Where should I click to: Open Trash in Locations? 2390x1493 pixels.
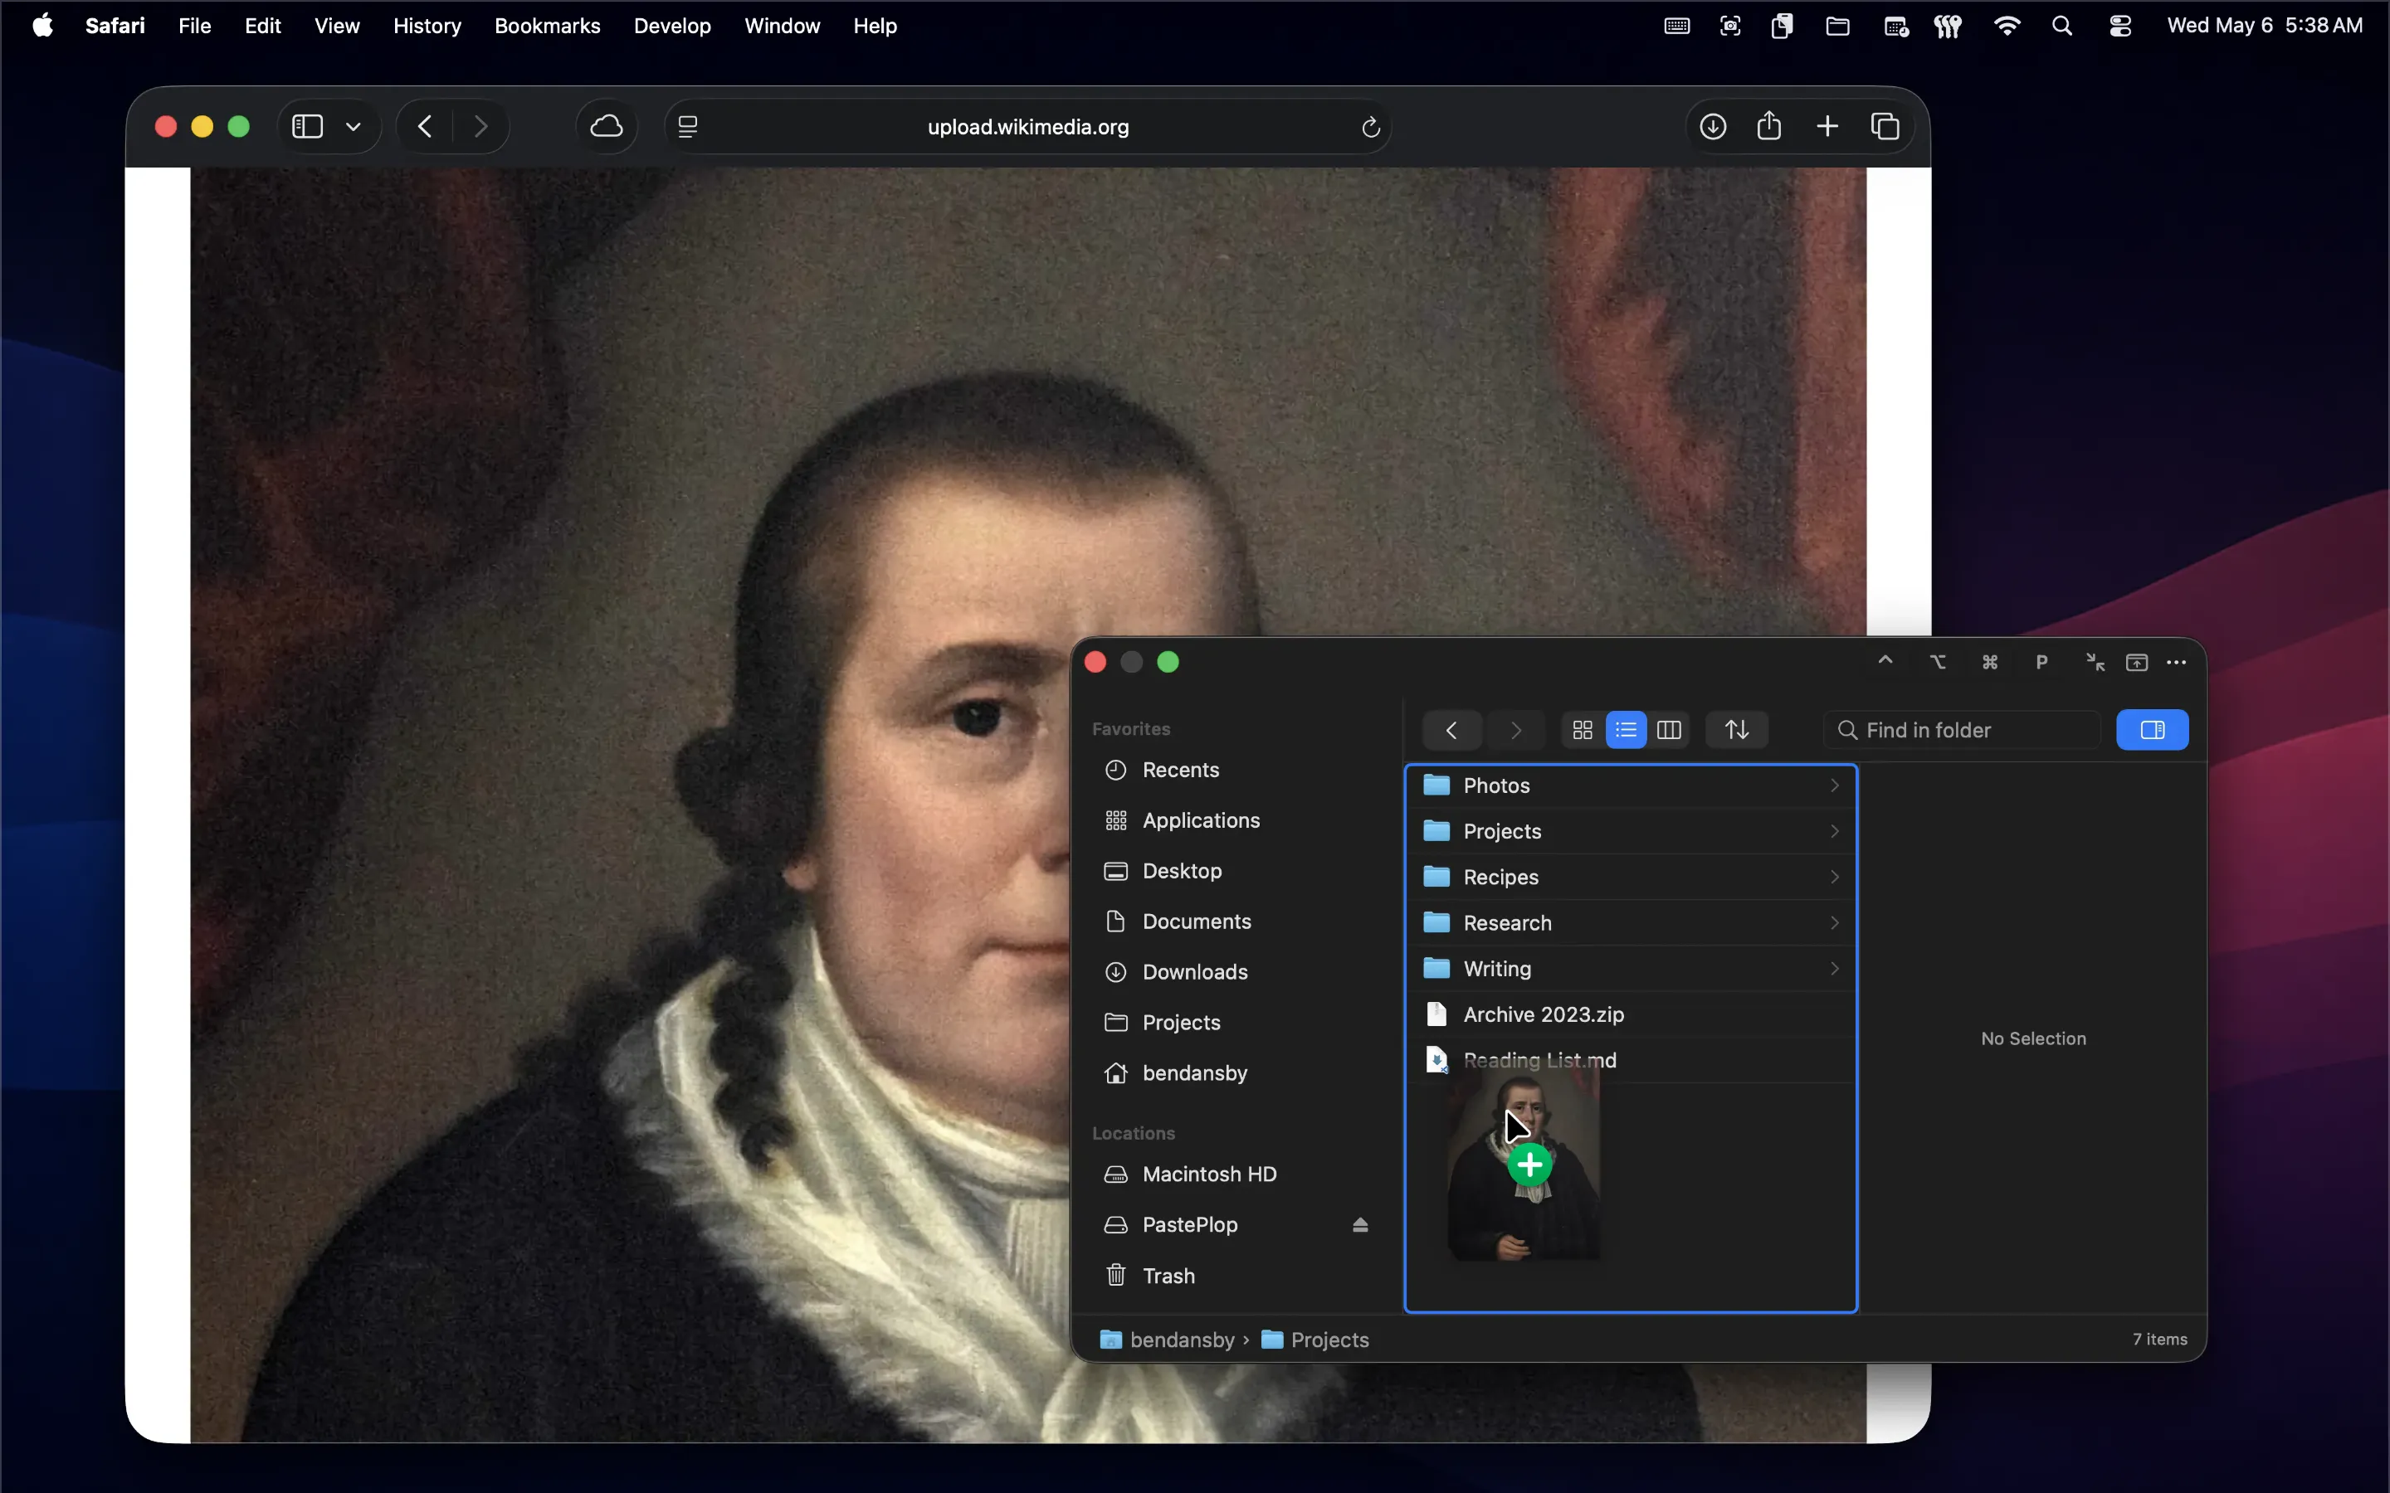1149,1275
